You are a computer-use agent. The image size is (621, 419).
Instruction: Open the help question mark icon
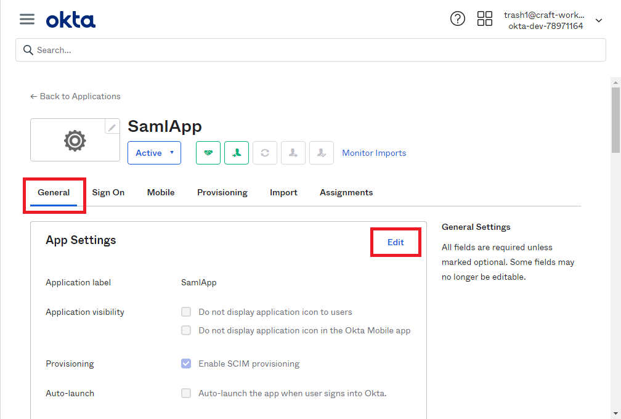coord(457,18)
